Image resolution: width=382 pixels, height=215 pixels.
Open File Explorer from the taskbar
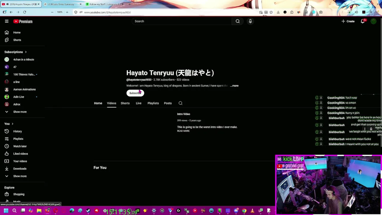[39, 211]
